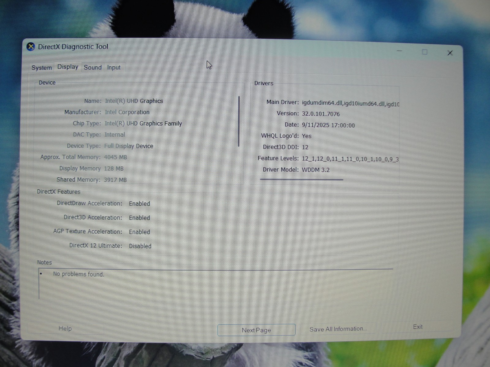Screen dimensions: 490x367
Task: Select the 'Intel Corporation' manufacturer value
Action: 127,112
